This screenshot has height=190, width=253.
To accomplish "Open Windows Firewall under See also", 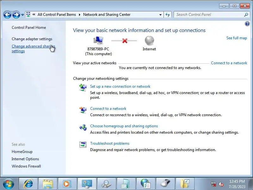I will (x=26, y=166).
